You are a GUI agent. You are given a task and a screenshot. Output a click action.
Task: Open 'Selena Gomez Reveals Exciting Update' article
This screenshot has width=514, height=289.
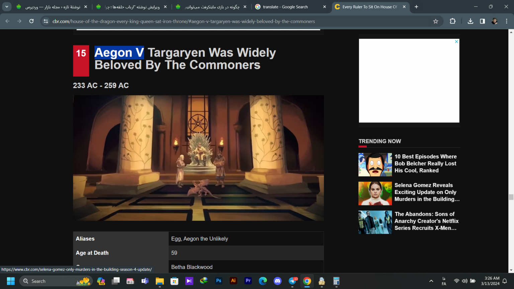[x=427, y=192]
